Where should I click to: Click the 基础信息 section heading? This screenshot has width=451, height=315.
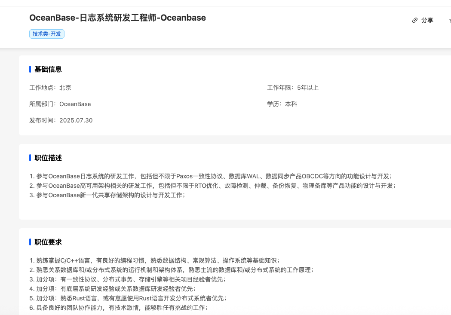[48, 69]
